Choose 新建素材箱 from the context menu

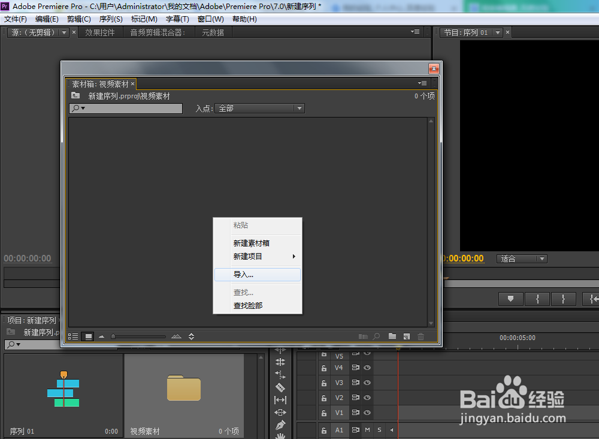coord(258,243)
